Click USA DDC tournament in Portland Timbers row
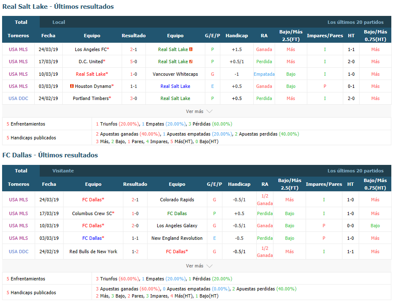This screenshot has width=393, height=303. pos(18,98)
